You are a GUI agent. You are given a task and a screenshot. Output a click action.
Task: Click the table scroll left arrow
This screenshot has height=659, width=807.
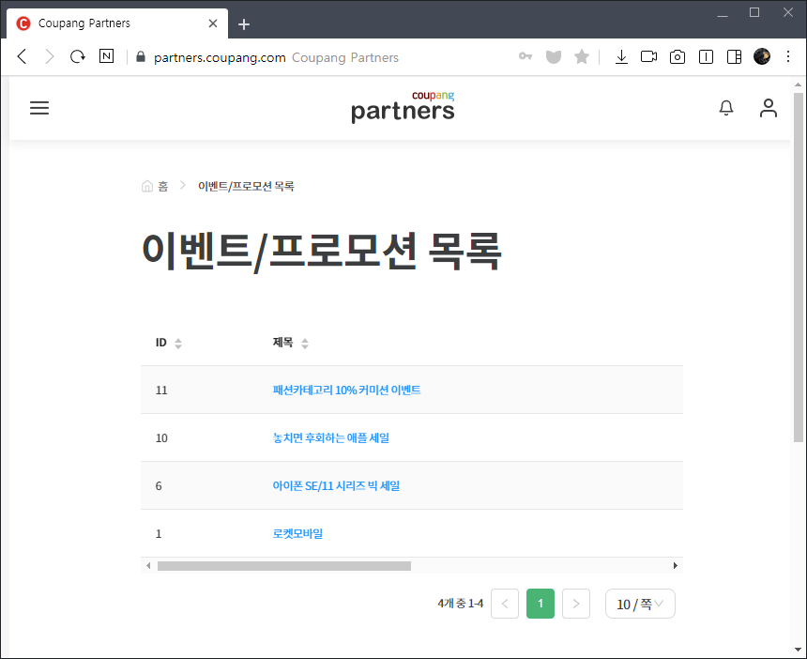coord(148,566)
